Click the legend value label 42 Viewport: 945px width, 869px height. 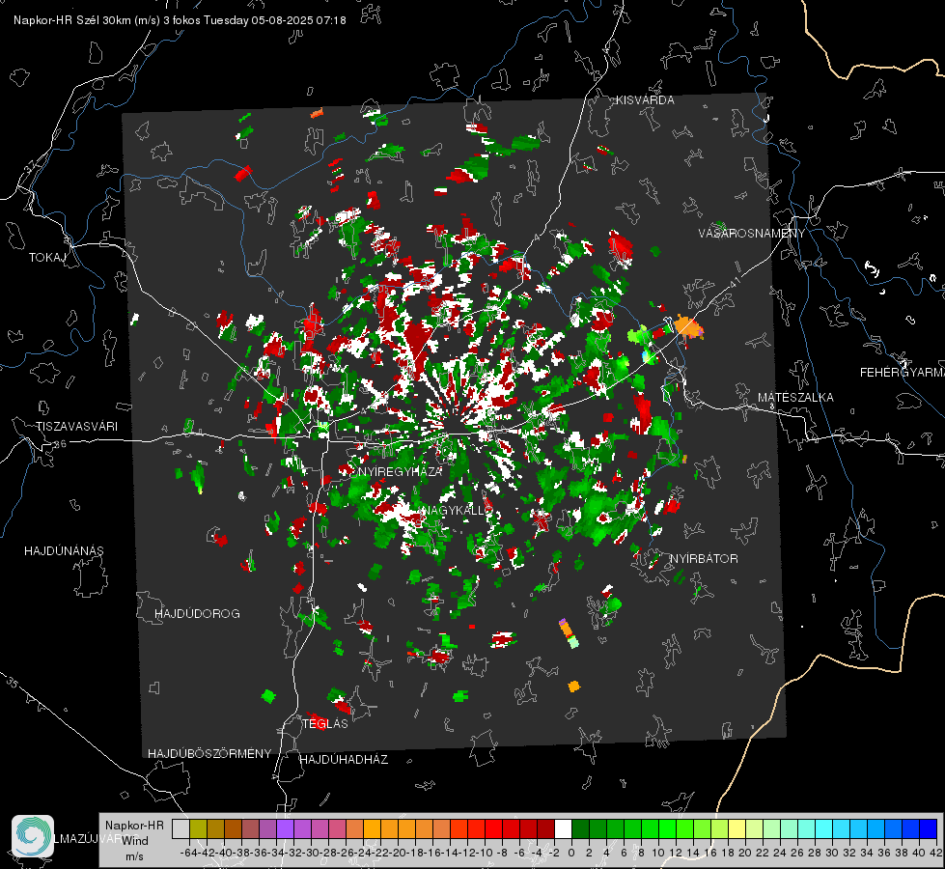[936, 853]
